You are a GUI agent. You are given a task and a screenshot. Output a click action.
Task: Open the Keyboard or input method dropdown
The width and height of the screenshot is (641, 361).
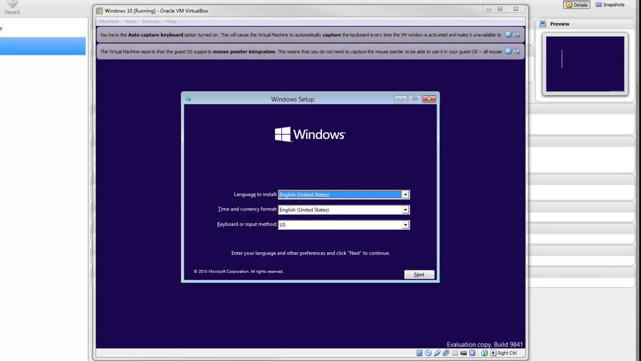[x=406, y=225]
